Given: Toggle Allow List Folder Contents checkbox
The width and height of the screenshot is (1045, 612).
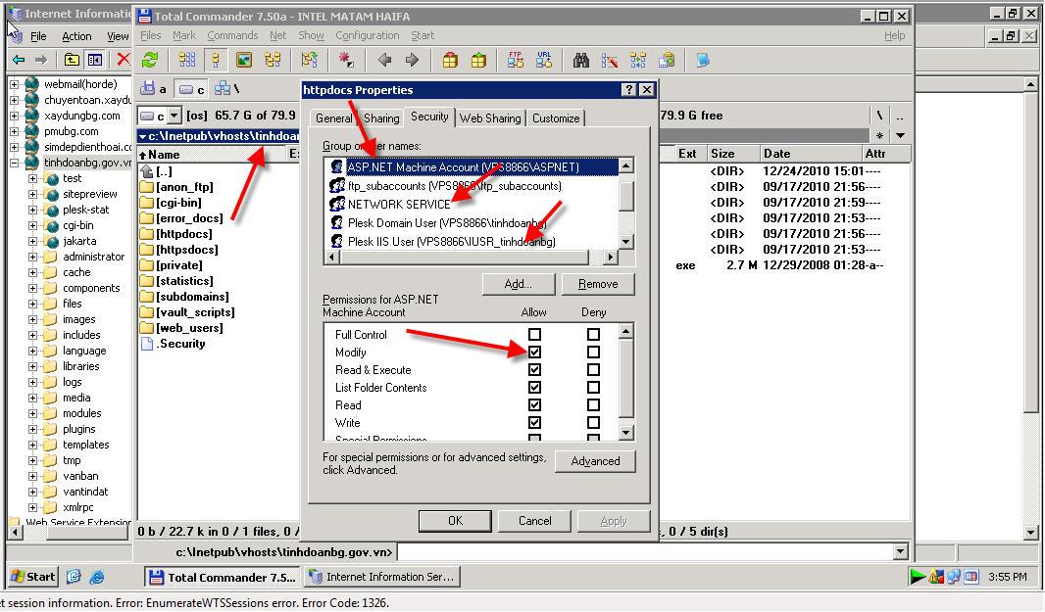Looking at the screenshot, I should click(x=534, y=387).
